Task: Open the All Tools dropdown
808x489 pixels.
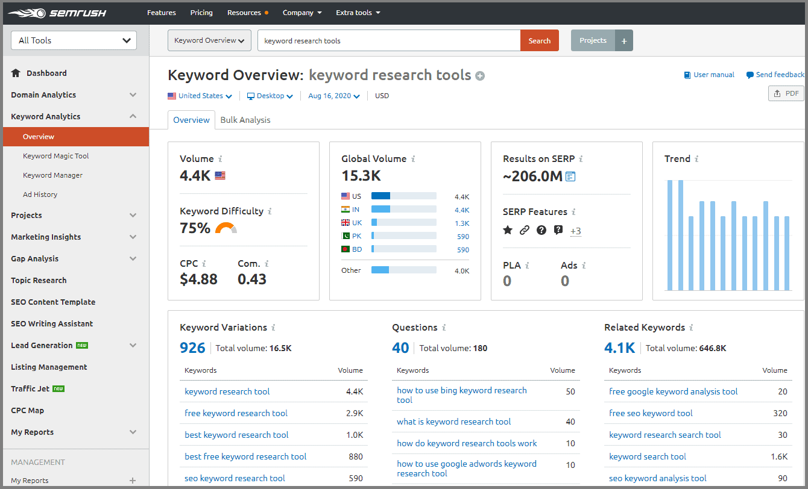Action: pyautogui.click(x=74, y=40)
